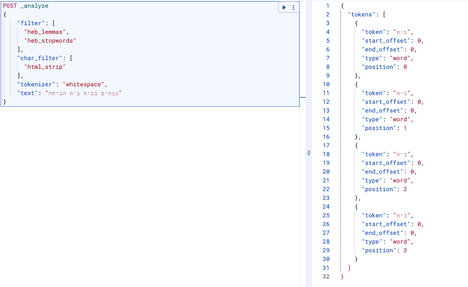
Task: Click end_offset value on line 27
Action: (x=412, y=233)
